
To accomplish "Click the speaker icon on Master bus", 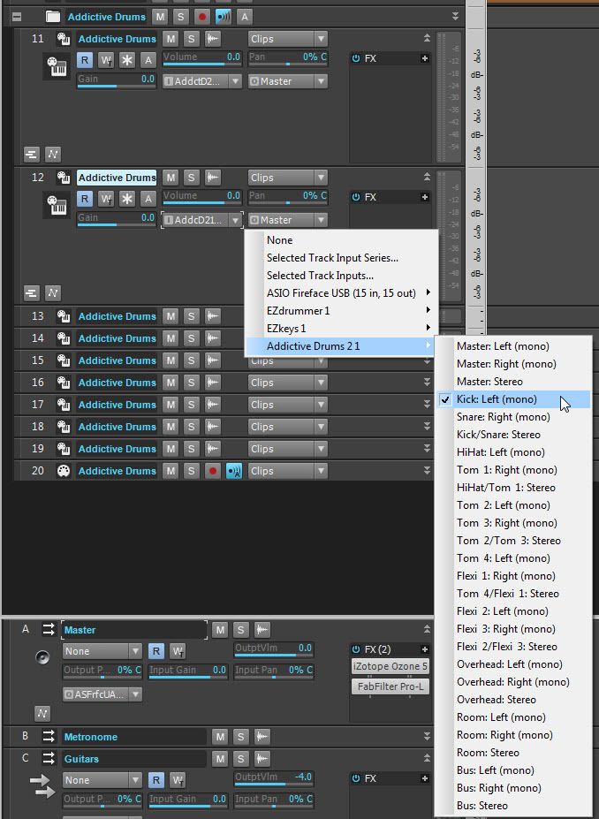I will coord(42,657).
